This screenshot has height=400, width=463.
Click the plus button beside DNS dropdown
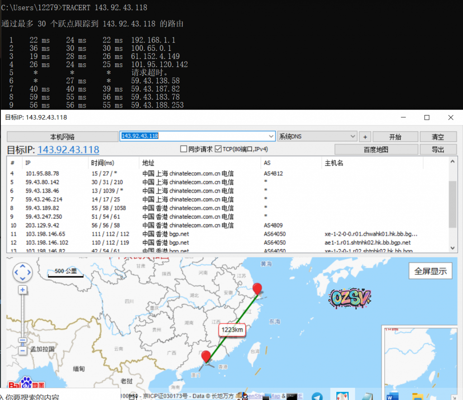364,137
